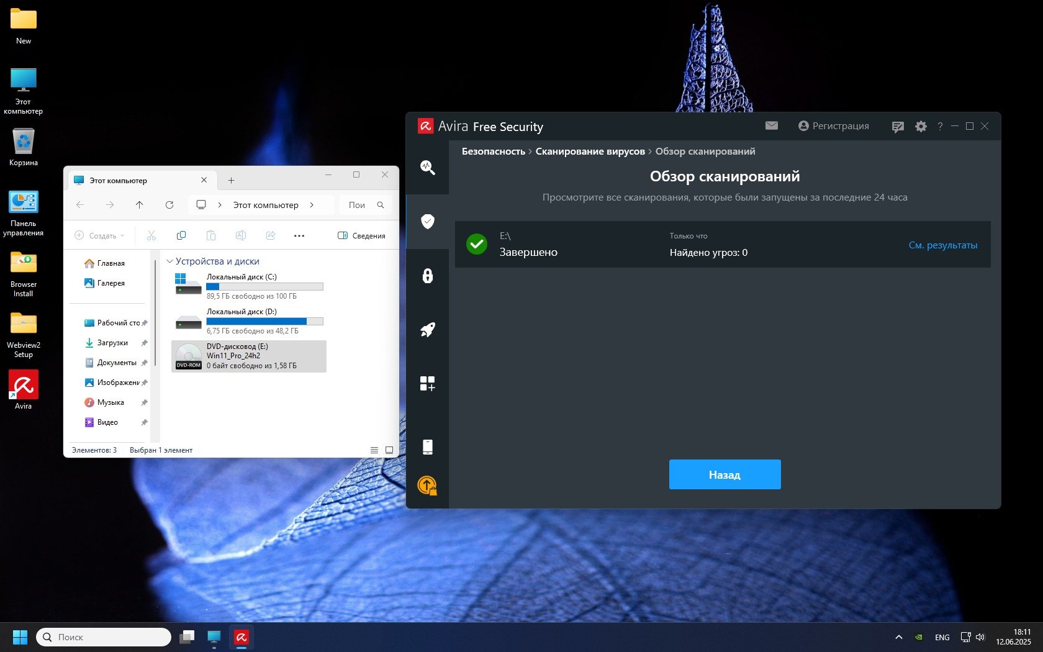Screen dimensions: 1043x652
Task: Select the Security shield icon in Avira sidebar
Action: (427, 222)
